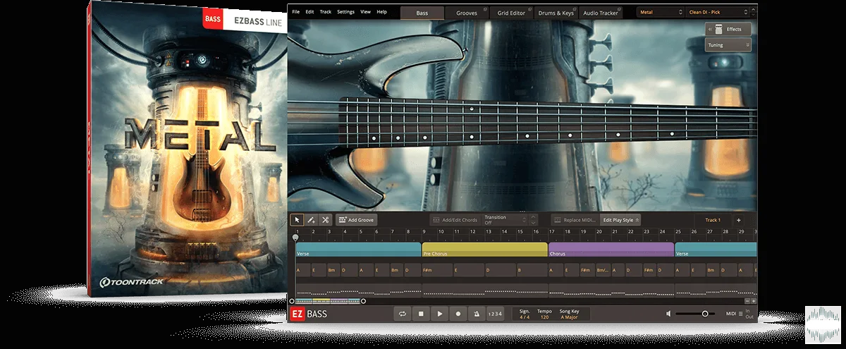Toggle loop playback
Screen dimensions: 846x349
click(403, 314)
